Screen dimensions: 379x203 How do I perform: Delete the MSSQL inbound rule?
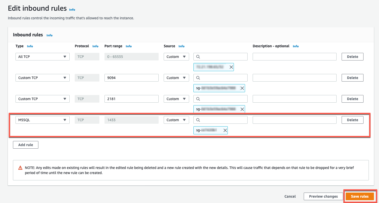click(352, 120)
